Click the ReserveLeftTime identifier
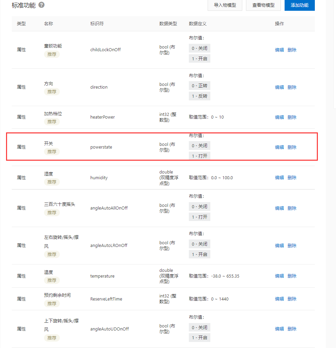The image size is (336, 348). tap(106, 299)
